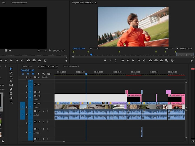The width and height of the screenshot is (195, 146).
Task: Open the Fit zoom level dropdown
Action: point(94,48)
